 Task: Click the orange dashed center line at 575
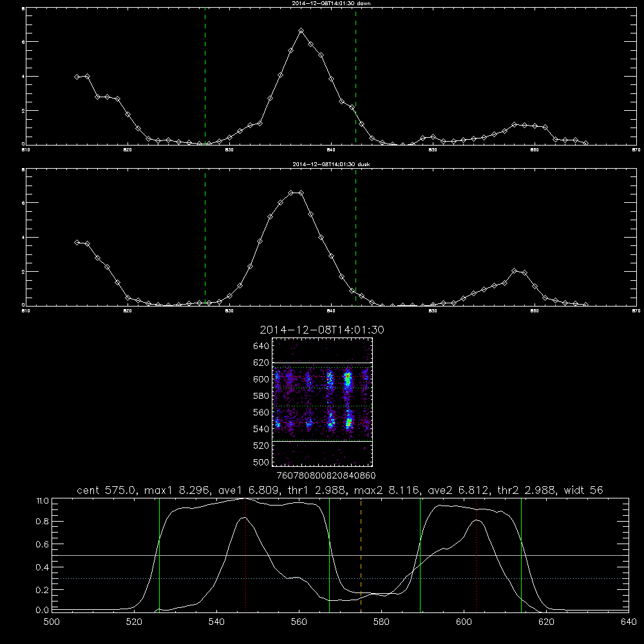(361, 554)
